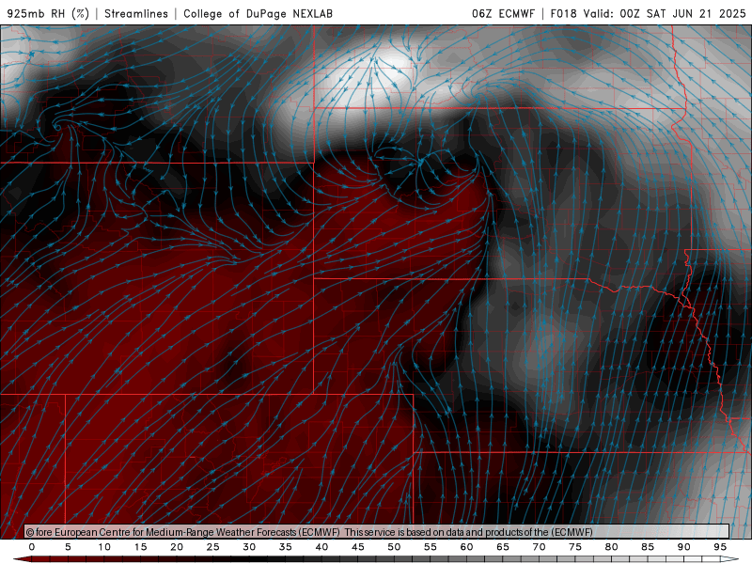Click the color scale label "45"
Image resolution: width=752 pixels, height=564 pixels.
pos(358,547)
